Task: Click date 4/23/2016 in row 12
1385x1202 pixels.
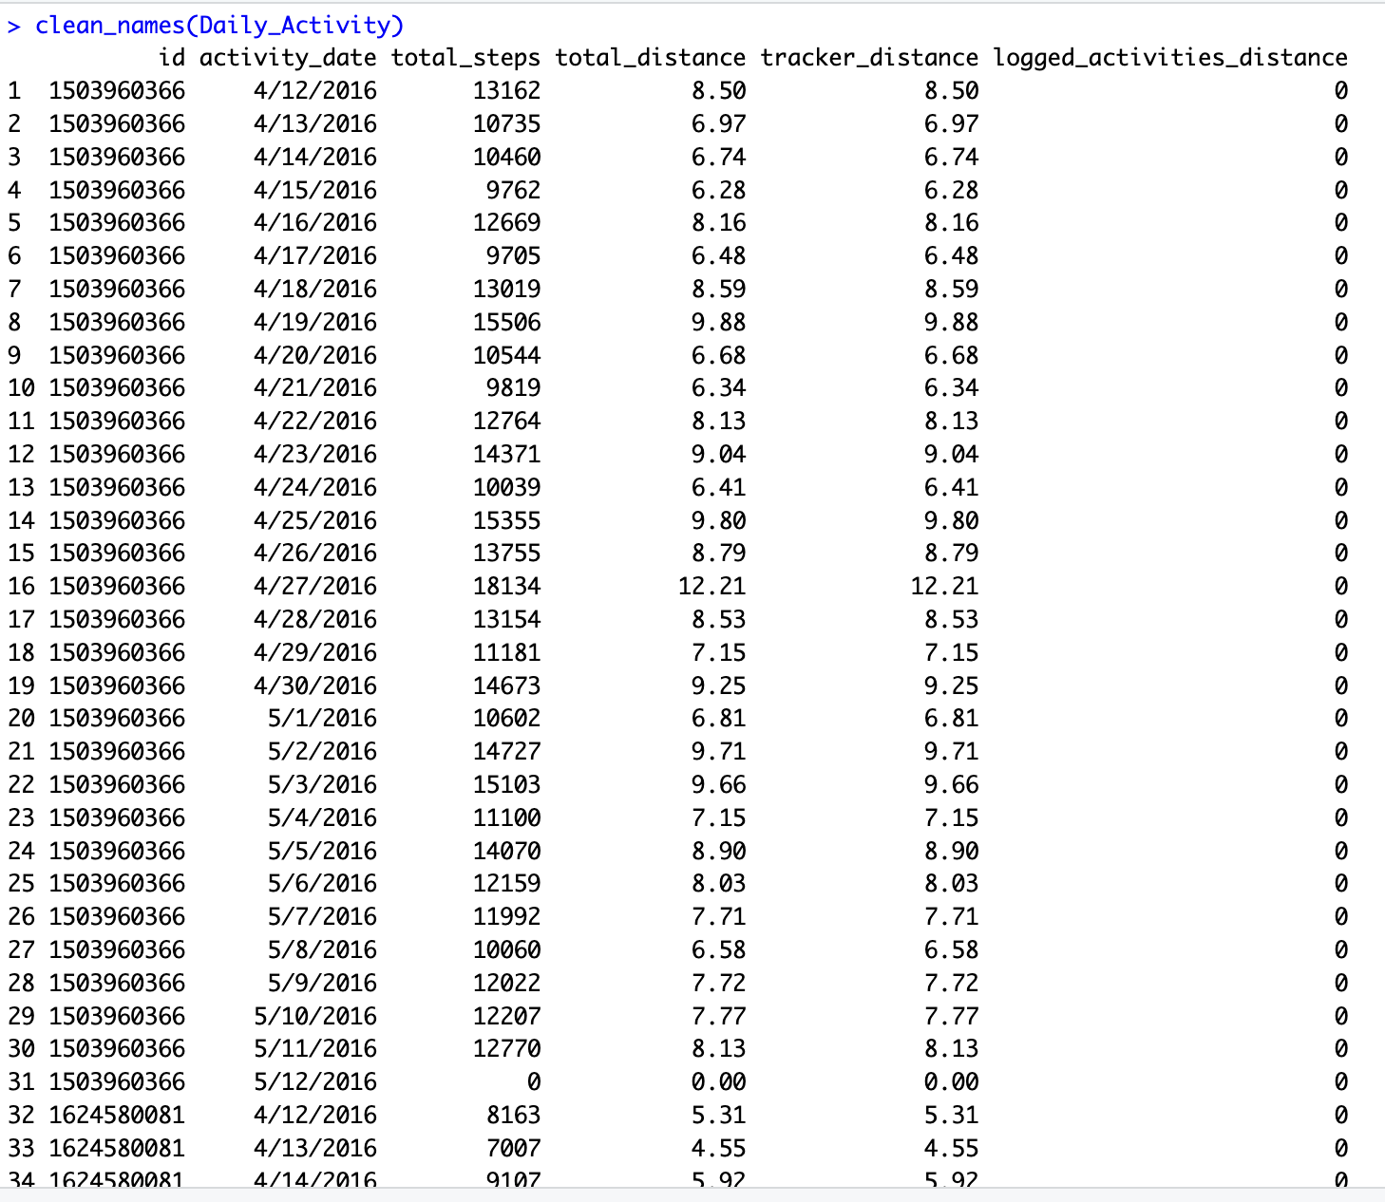Action: tap(315, 455)
